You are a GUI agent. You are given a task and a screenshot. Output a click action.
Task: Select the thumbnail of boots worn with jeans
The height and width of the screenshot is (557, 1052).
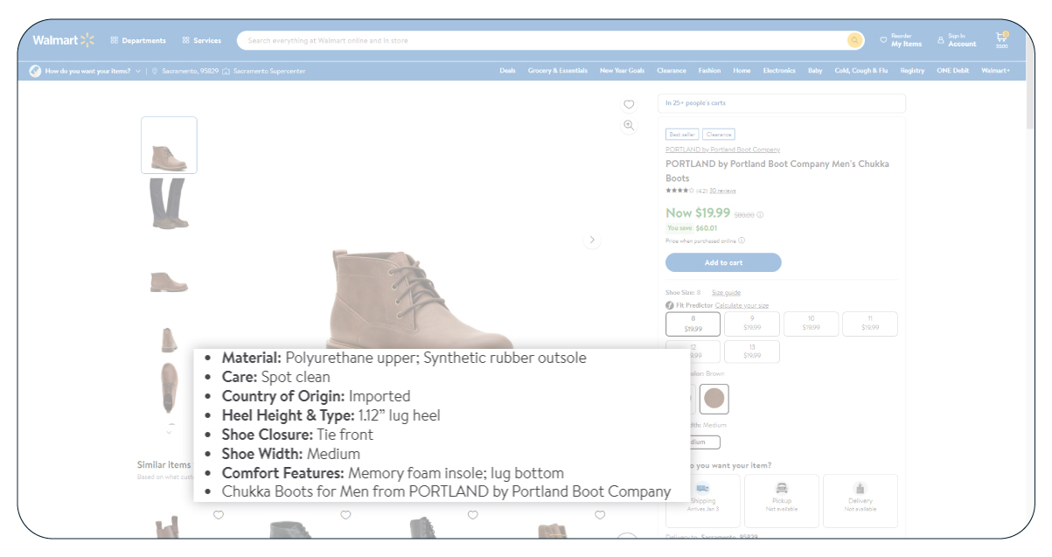pos(169,204)
